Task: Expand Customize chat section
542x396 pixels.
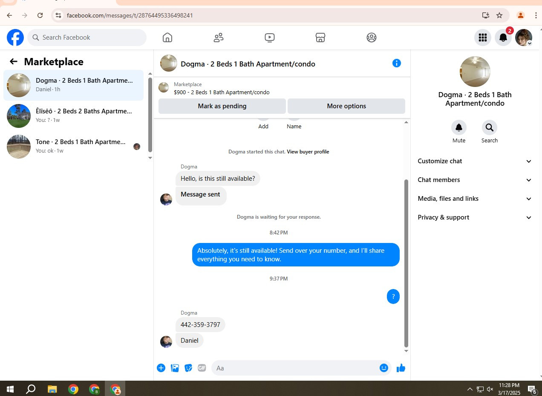Action: 475,161
